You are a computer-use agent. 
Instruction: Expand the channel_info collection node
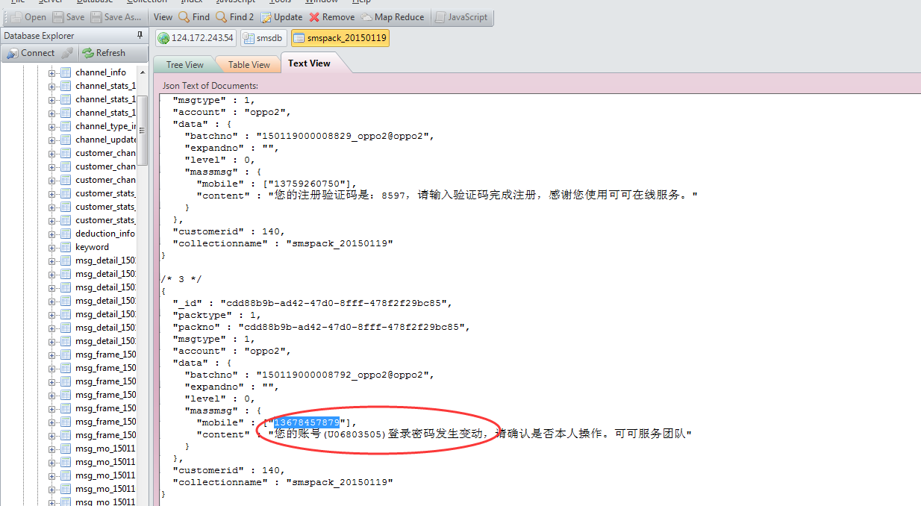52,72
